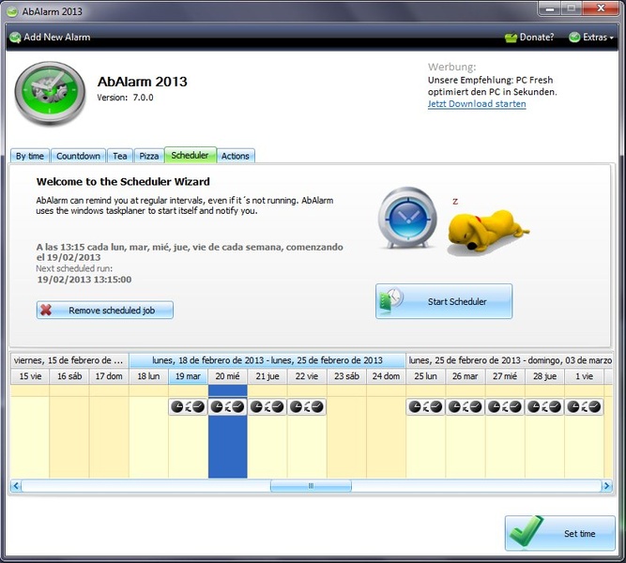Screen dimensions: 626x563
Task: Select the 23 sáb day header
Action: [346, 376]
